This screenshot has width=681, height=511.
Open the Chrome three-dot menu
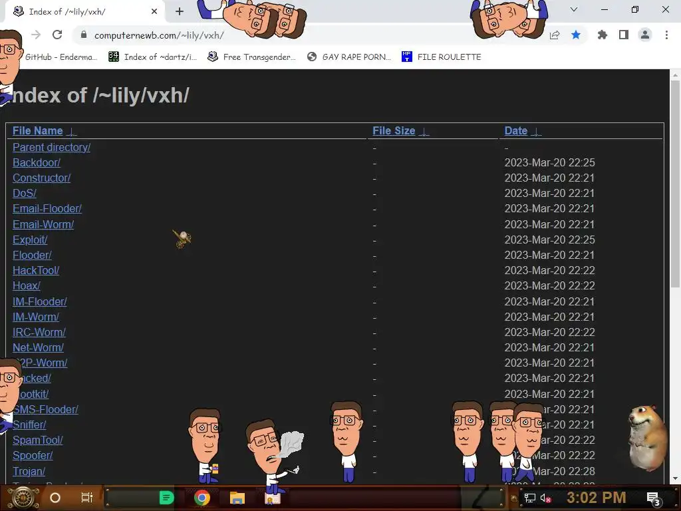coord(666,35)
